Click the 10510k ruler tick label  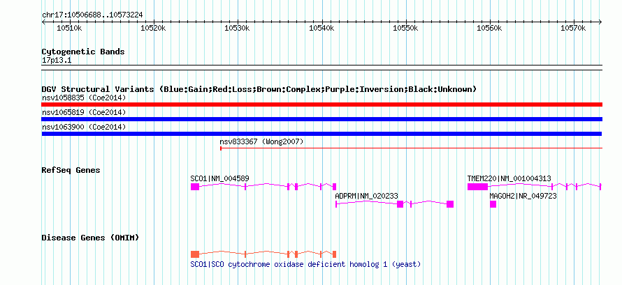tap(70, 28)
